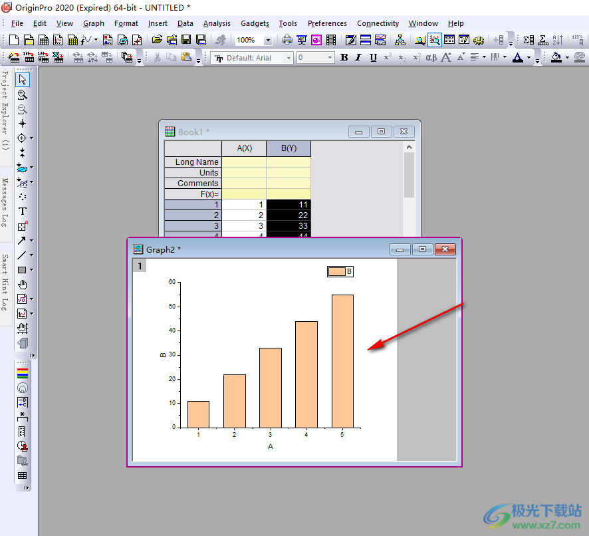Expand the fill color bucket dropdown arrow
This screenshot has width=589, height=536.
tap(567, 58)
